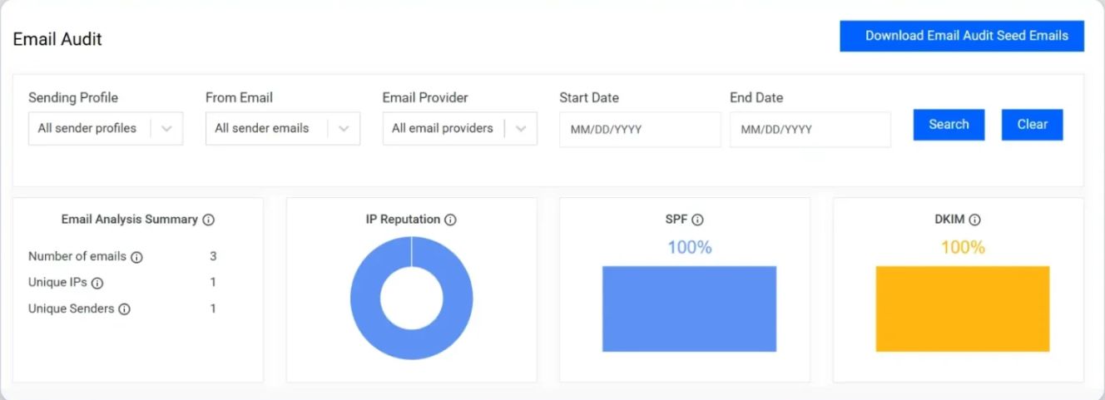This screenshot has height=400, width=1105.
Task: Click the End Date input field
Action: 810,130
